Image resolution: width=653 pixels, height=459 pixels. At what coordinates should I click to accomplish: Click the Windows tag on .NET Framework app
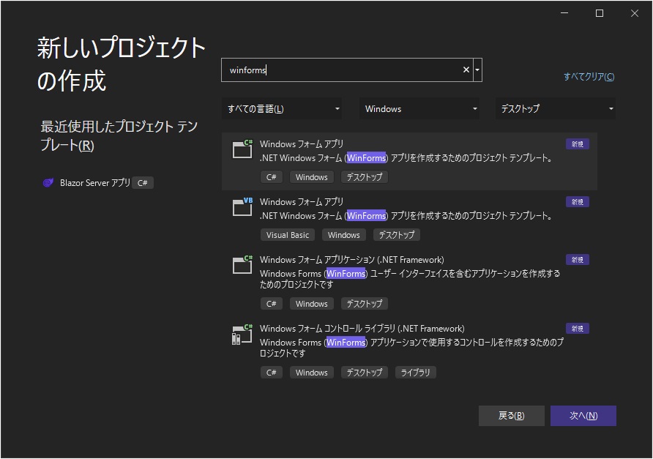pos(312,304)
